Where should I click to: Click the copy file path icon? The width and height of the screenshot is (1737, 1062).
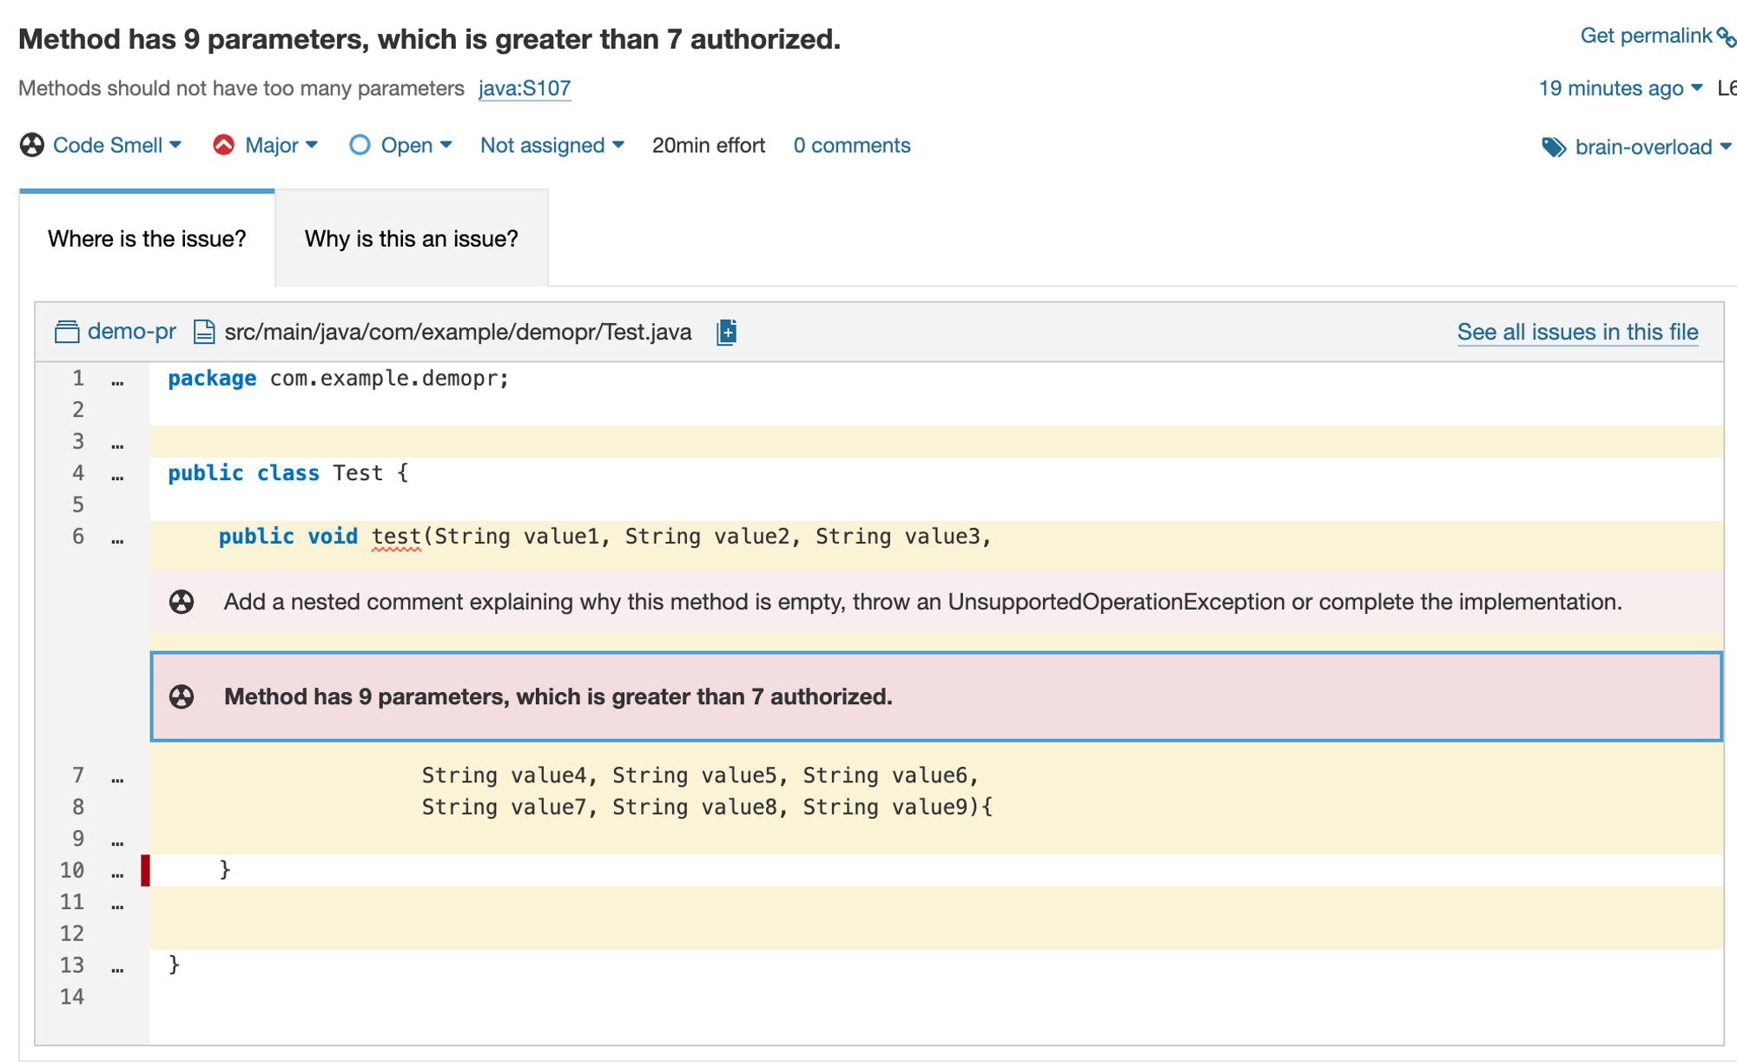coord(727,332)
